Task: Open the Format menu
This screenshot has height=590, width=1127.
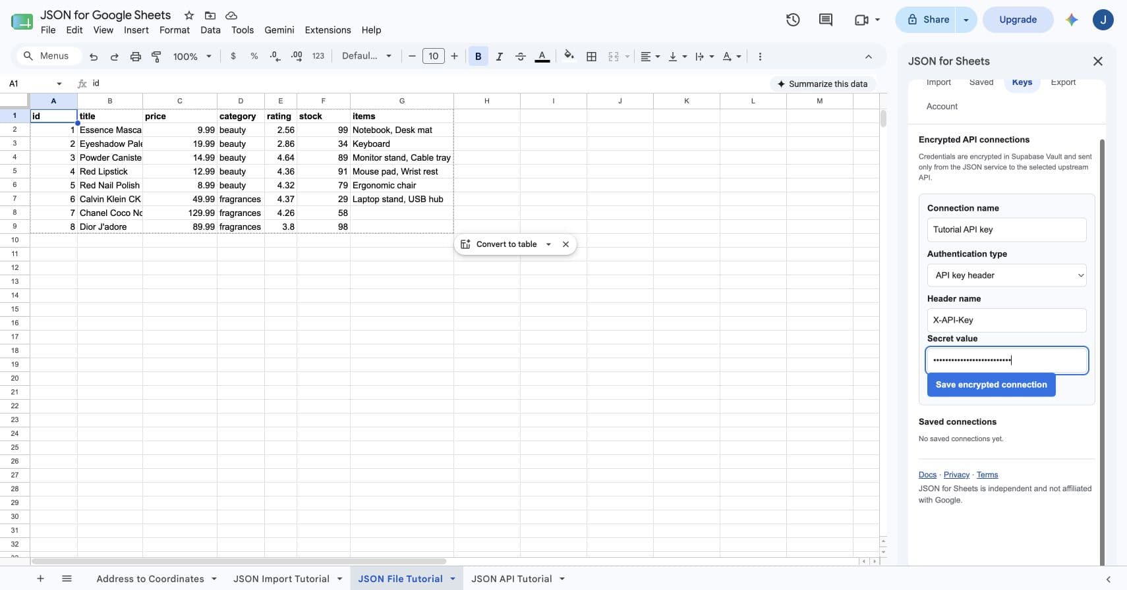Action: [x=175, y=30]
